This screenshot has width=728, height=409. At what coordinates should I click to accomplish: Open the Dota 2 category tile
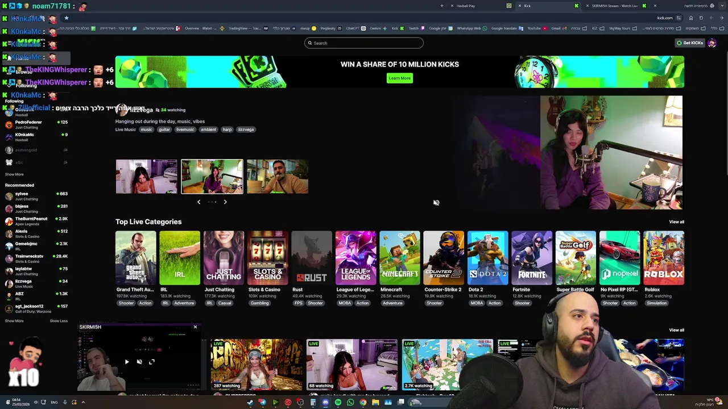[x=488, y=257]
